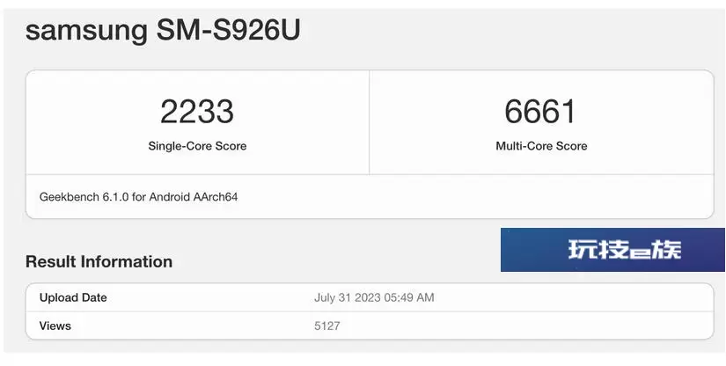Click the Result Information table card
The image size is (726, 366).
click(x=370, y=311)
